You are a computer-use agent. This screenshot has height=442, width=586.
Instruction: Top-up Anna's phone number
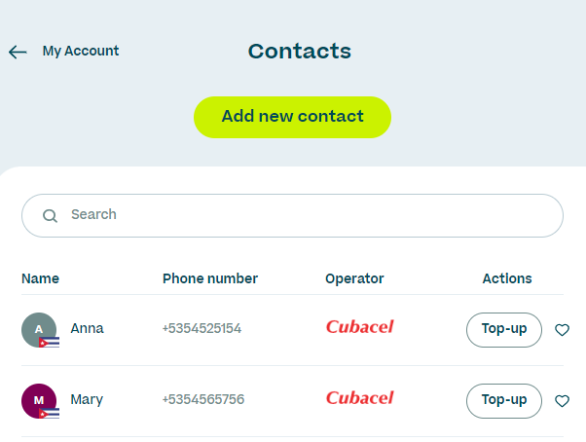pos(503,329)
